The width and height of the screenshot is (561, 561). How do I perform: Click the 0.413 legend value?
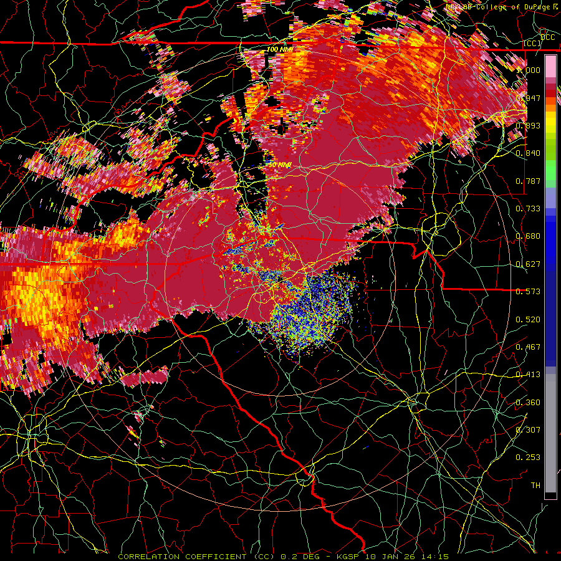click(528, 374)
